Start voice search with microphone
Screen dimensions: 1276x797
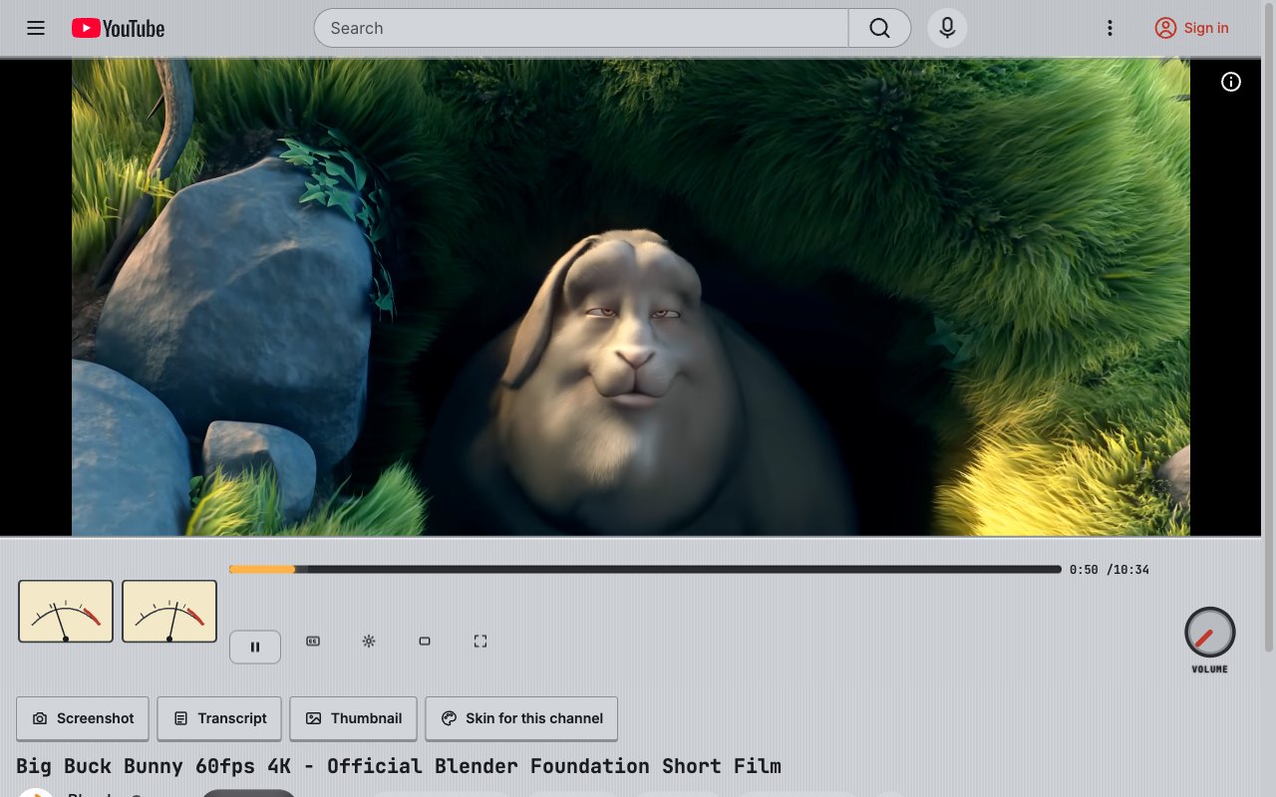point(947,28)
